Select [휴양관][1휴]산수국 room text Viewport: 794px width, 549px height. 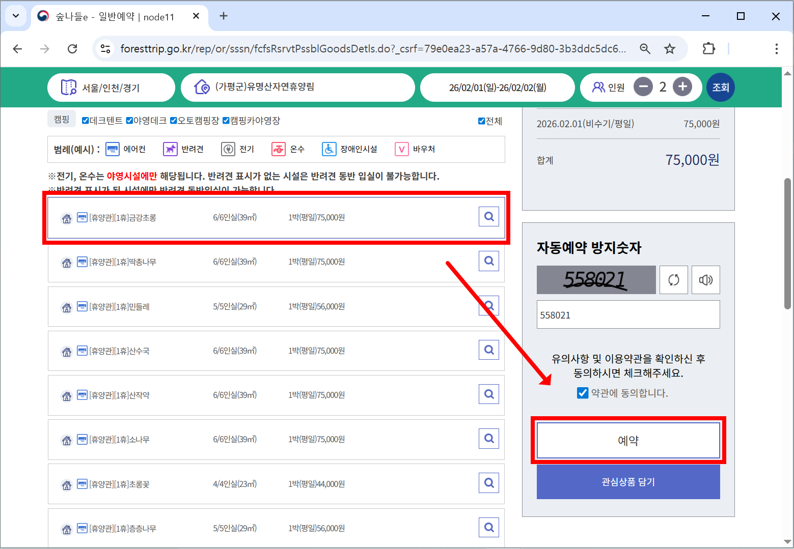pos(120,351)
